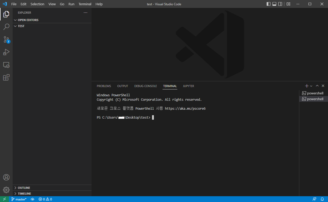Open Customize Layout icon

point(288,4)
